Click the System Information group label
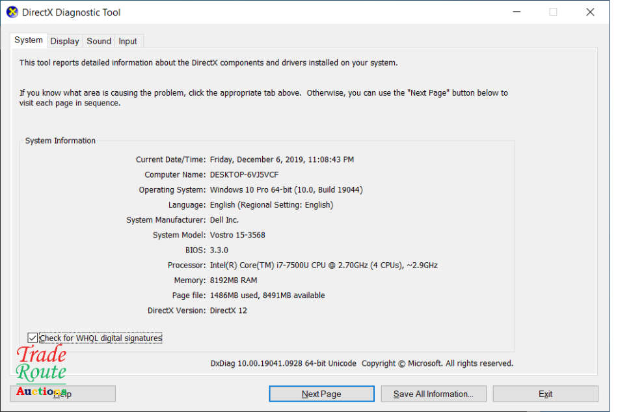This screenshot has width=618, height=412. pos(60,140)
